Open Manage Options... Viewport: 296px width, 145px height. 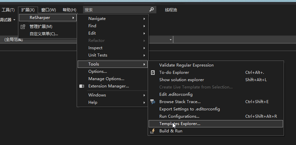pos(113,79)
